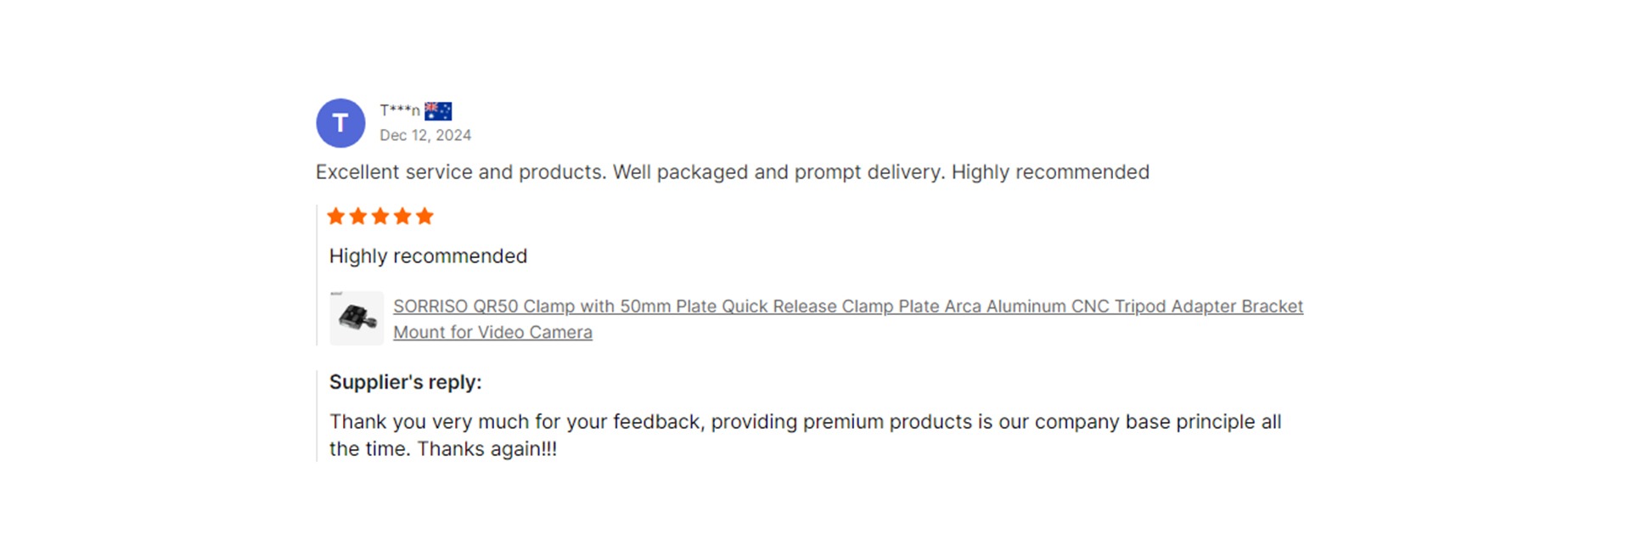1630x551 pixels.
Task: Click 'Highly recommended' at the review text end
Action: click(1050, 172)
